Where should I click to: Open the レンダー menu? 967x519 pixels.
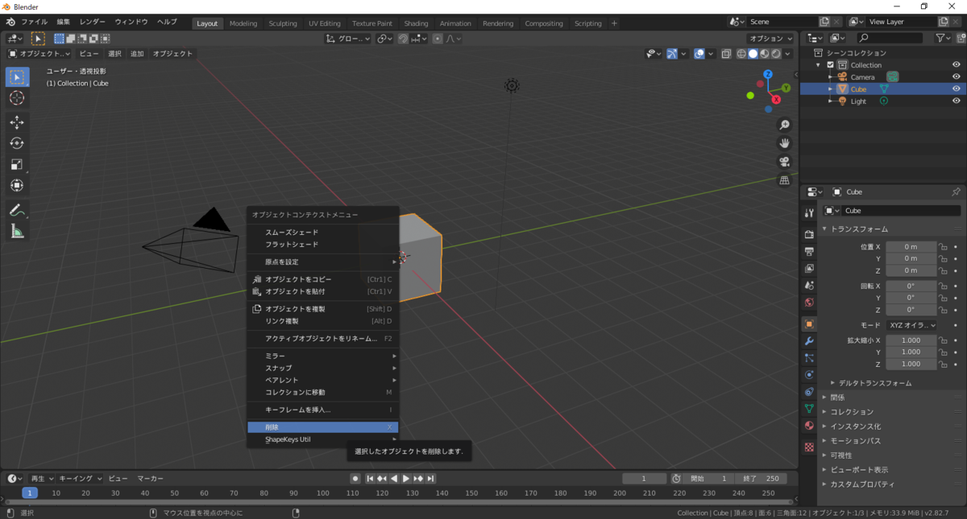pyautogui.click(x=93, y=22)
